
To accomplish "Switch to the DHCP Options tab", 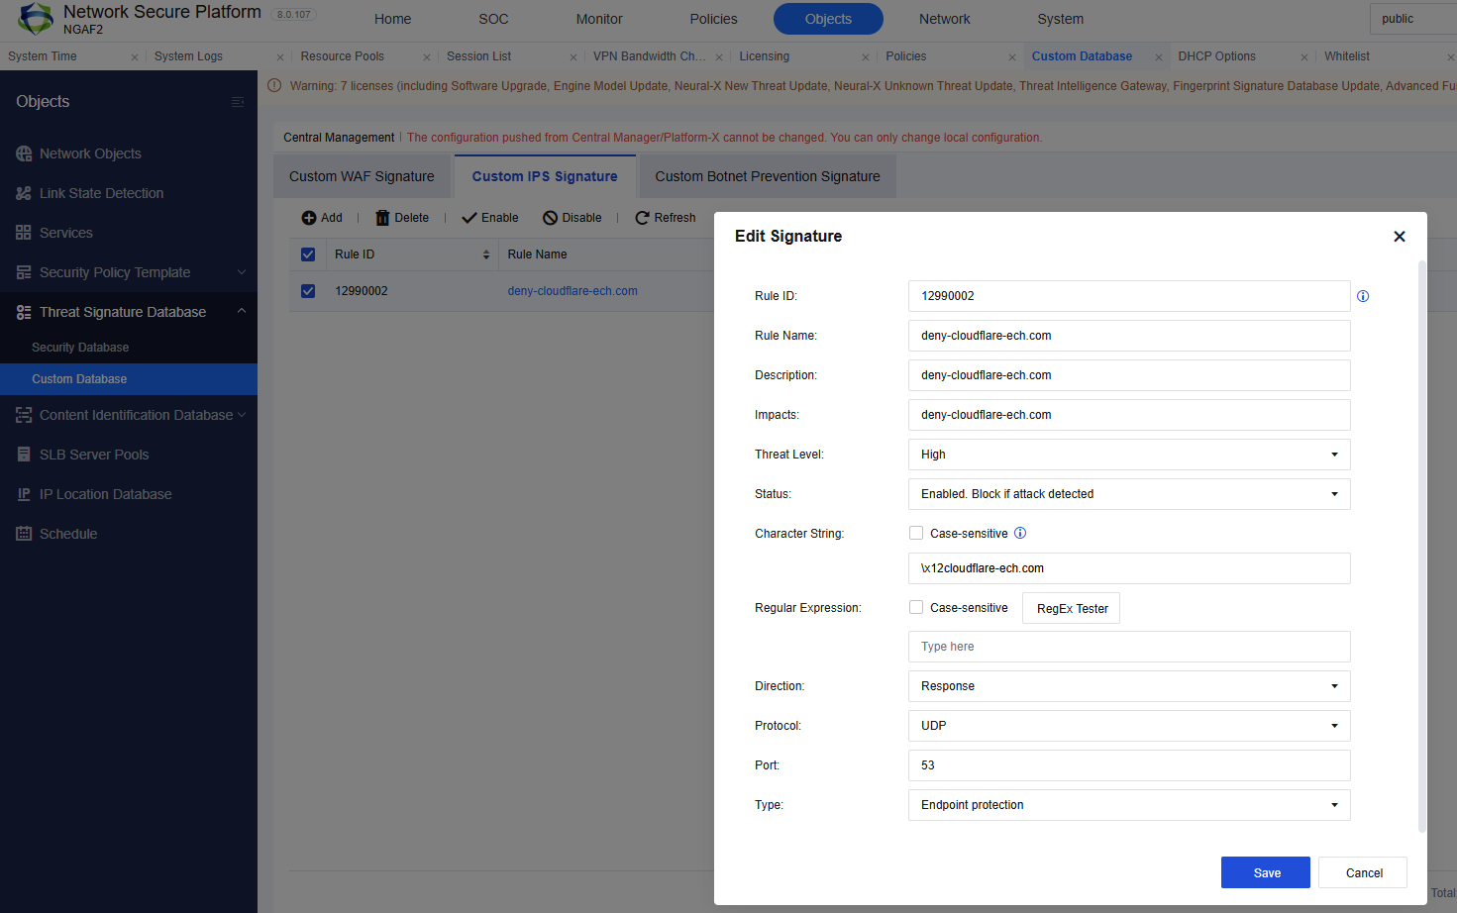I will coord(1216,56).
